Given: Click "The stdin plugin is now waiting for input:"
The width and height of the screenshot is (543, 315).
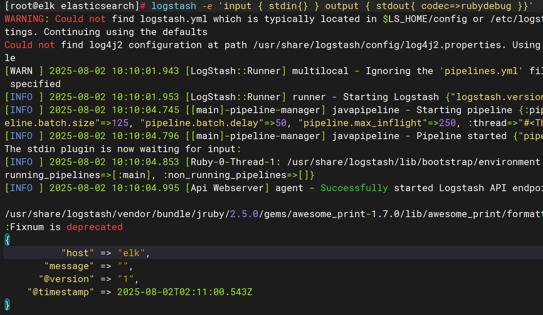Looking at the screenshot, I should (123, 149).
